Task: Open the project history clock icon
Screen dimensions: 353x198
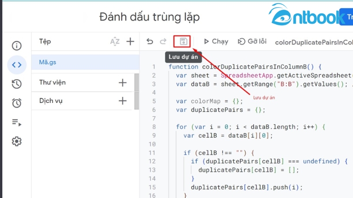Action: click(x=17, y=84)
